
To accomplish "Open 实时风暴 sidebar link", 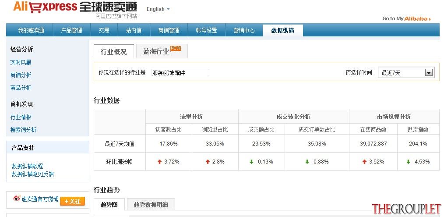I will click(21, 62).
